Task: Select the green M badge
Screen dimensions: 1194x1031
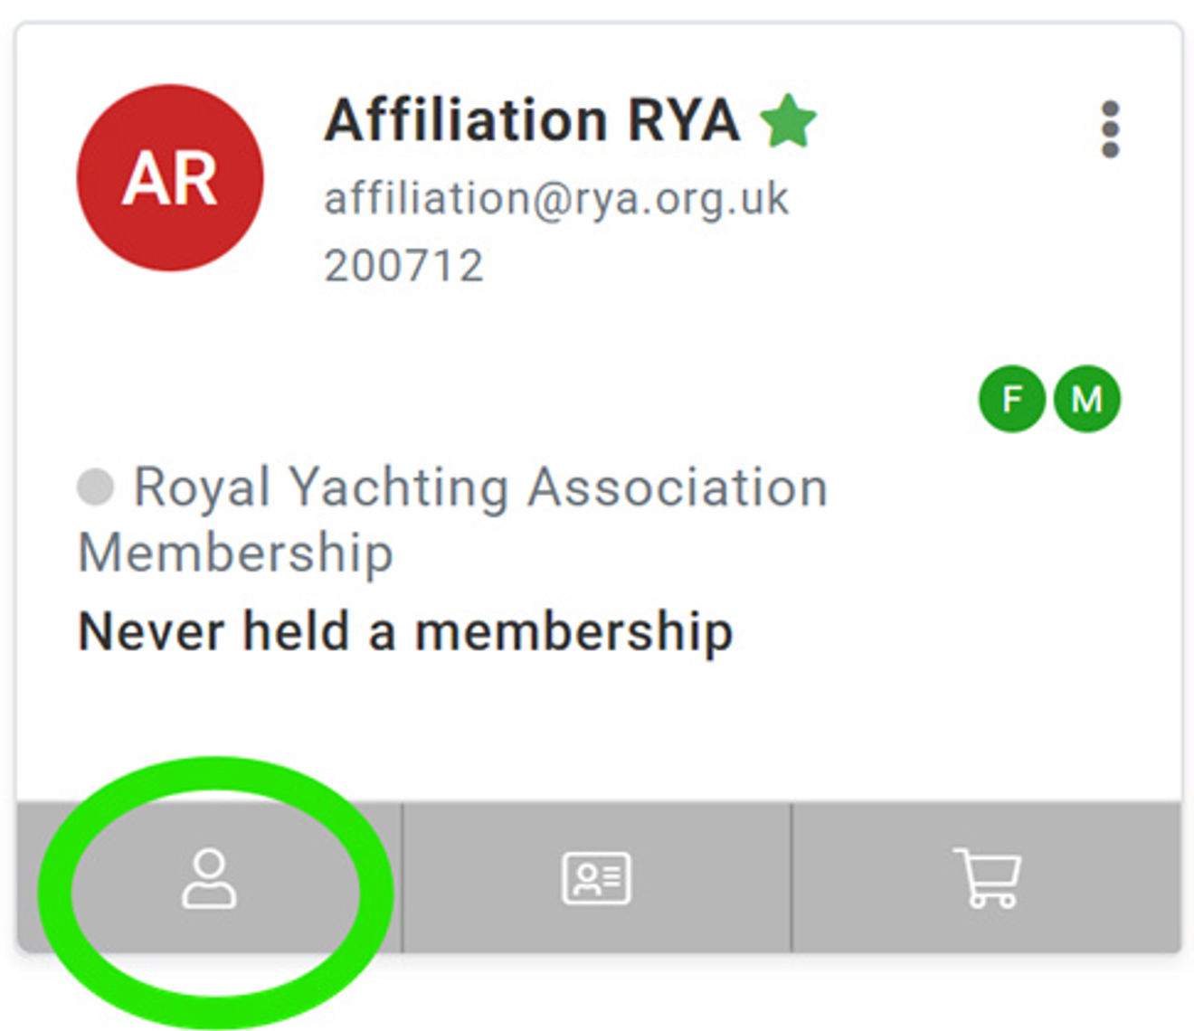Action: [x=1086, y=399]
